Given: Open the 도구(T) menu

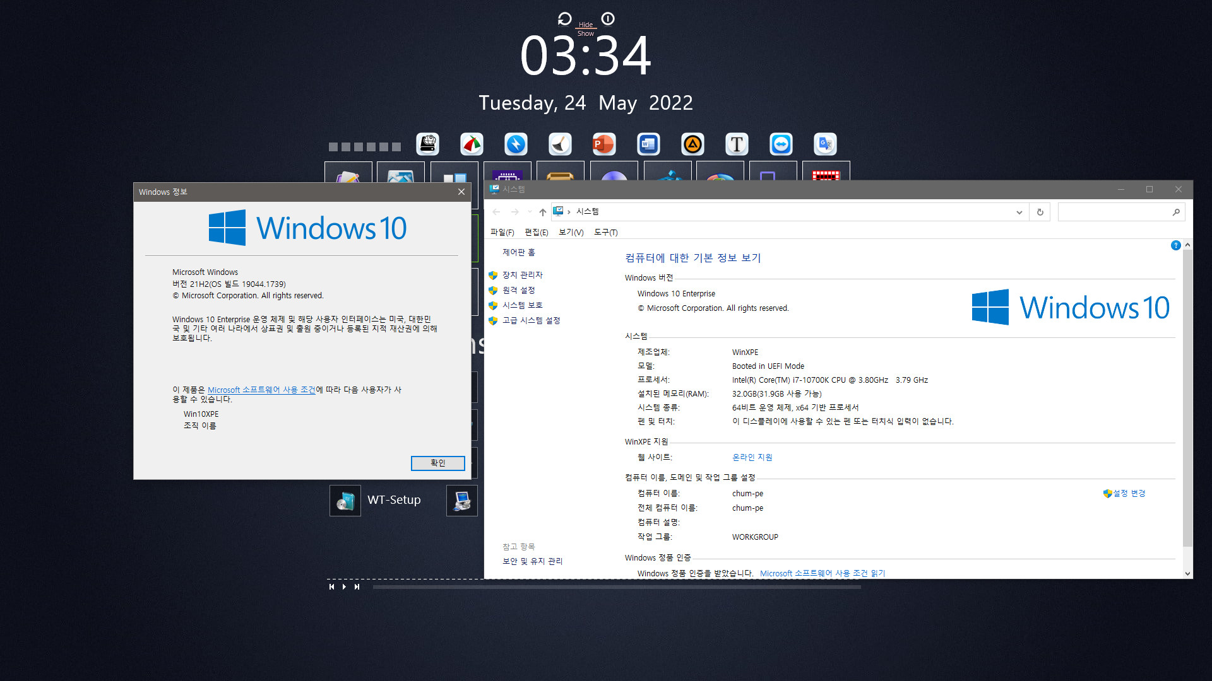Looking at the screenshot, I should (x=606, y=233).
